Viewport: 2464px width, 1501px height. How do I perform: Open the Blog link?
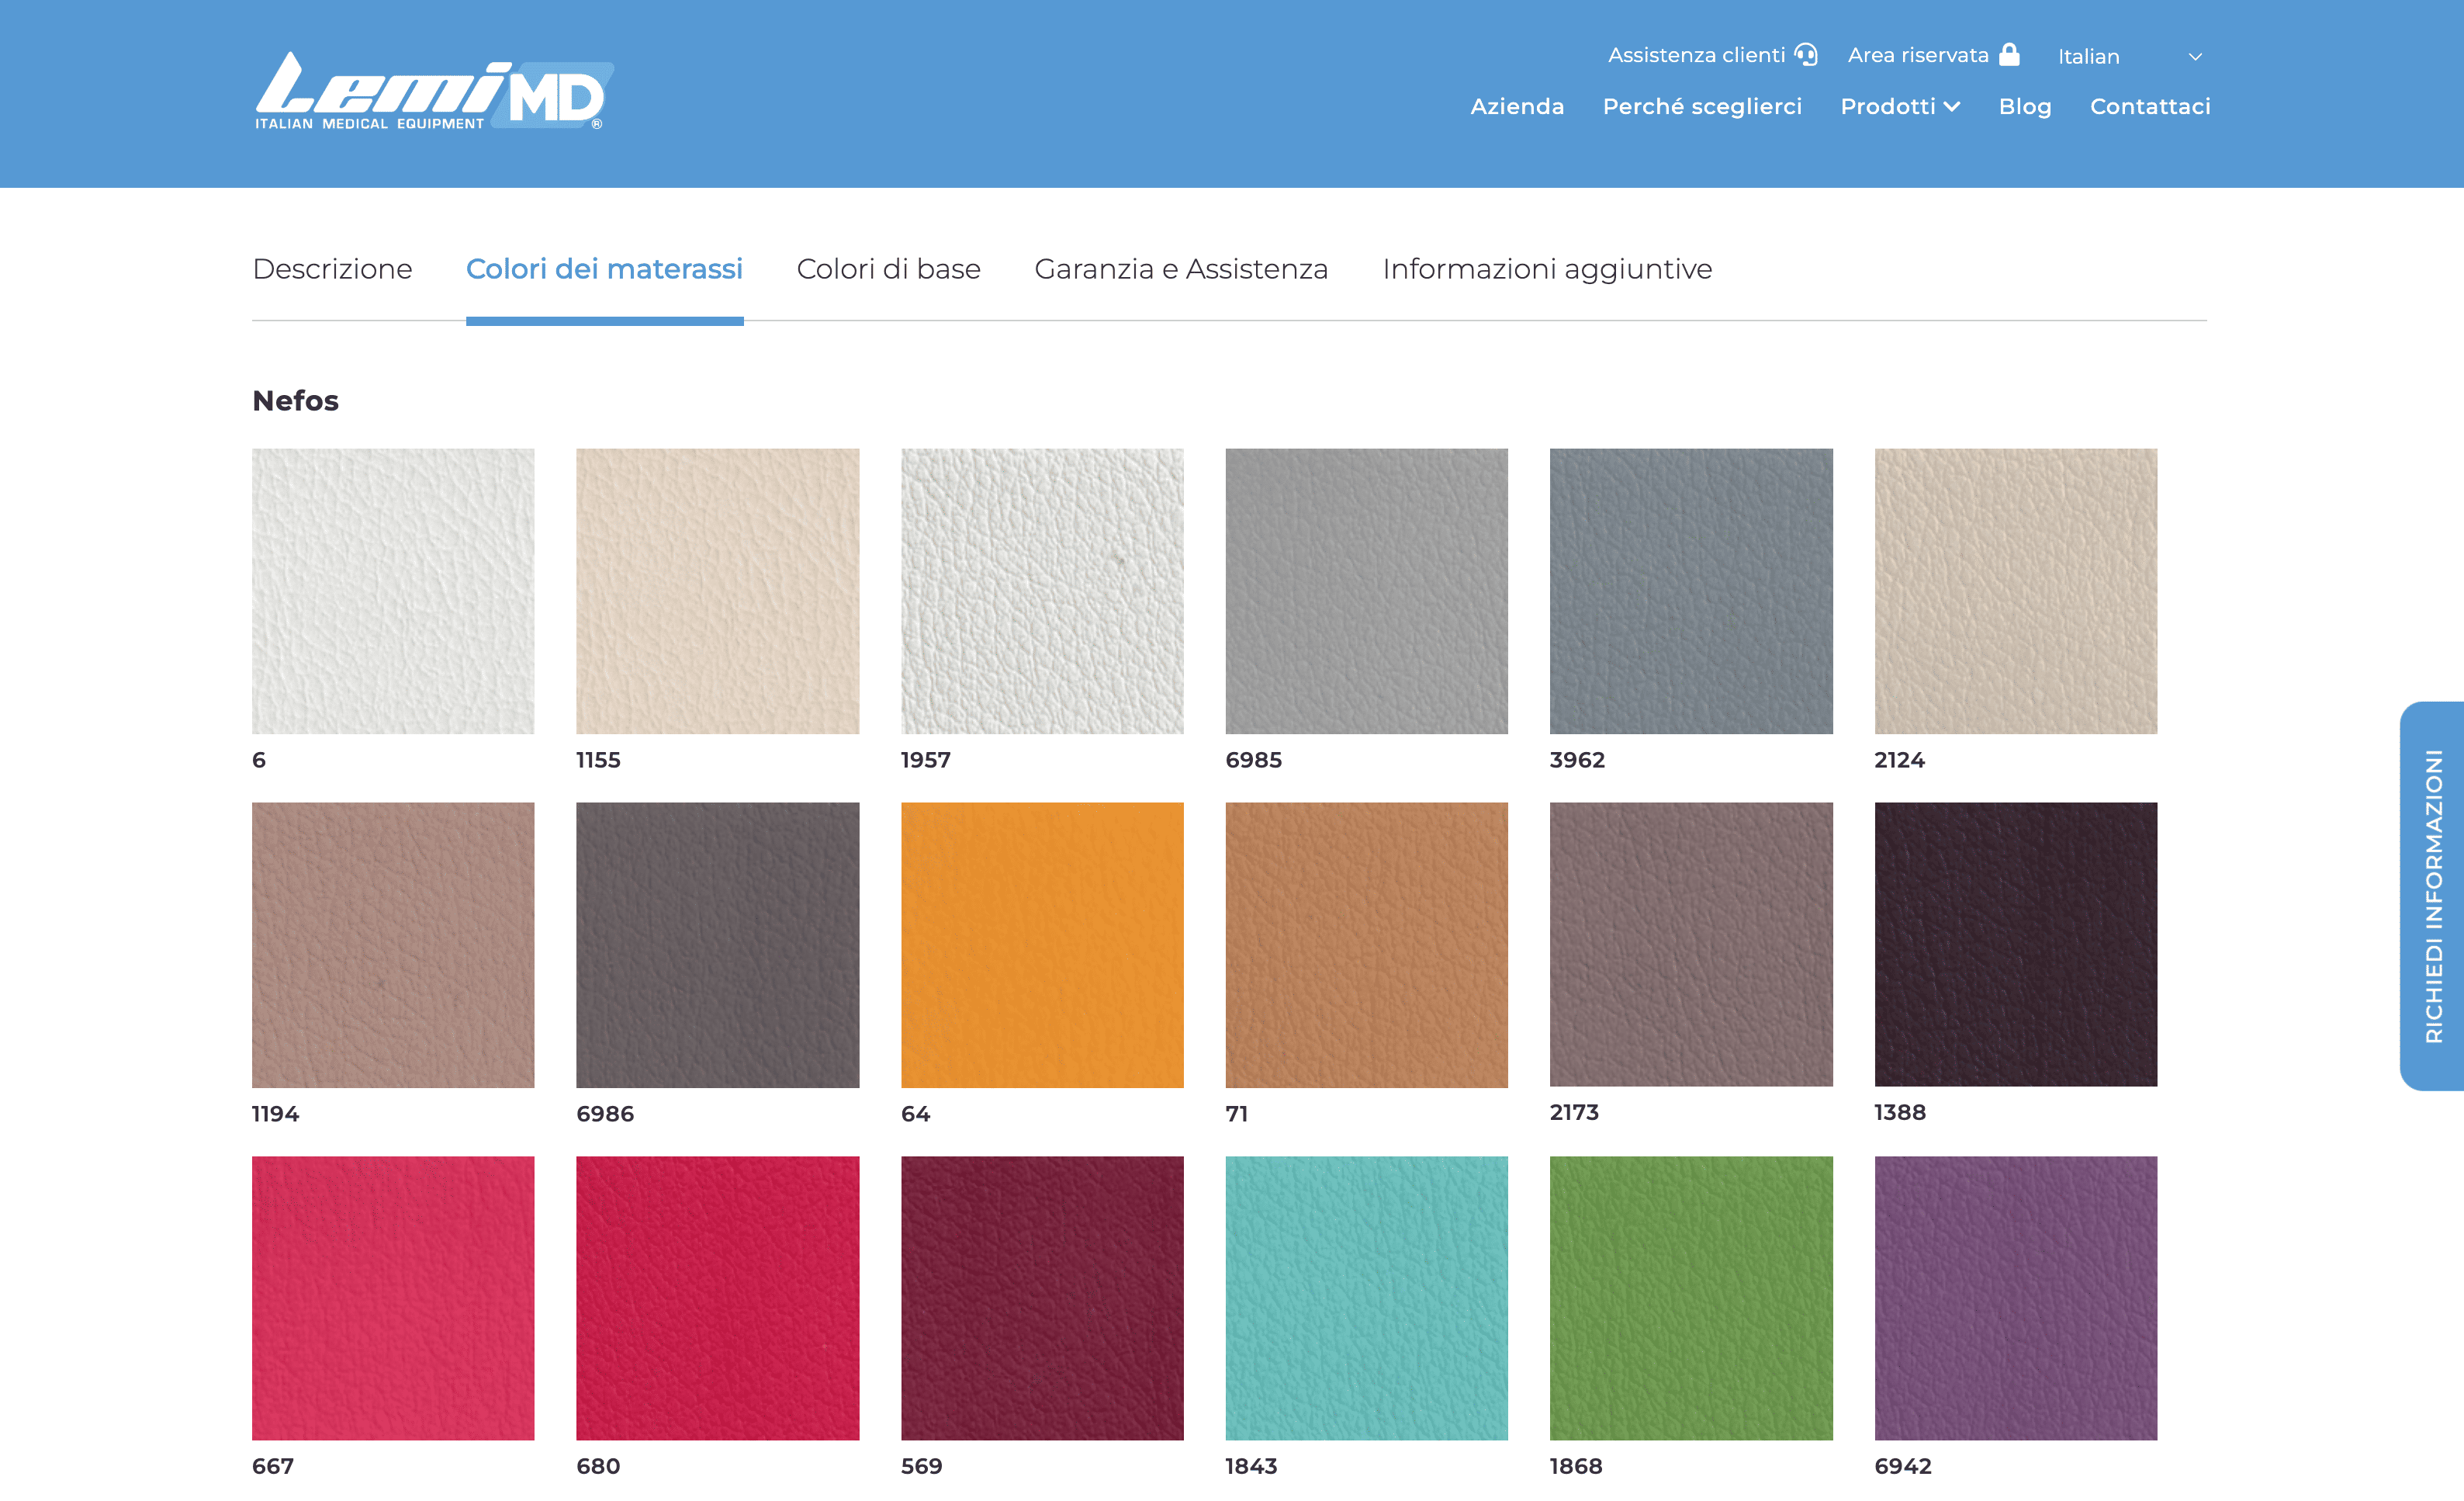(2024, 107)
